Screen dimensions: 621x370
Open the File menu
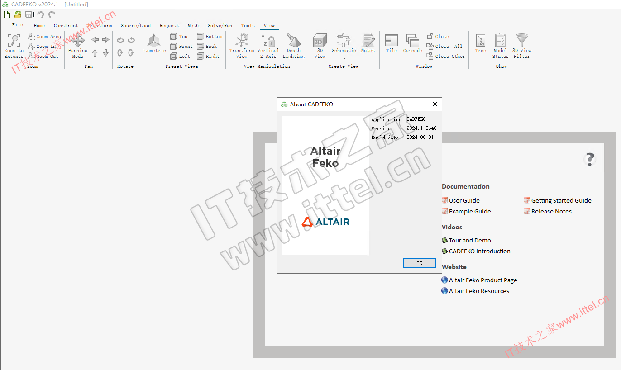[18, 25]
